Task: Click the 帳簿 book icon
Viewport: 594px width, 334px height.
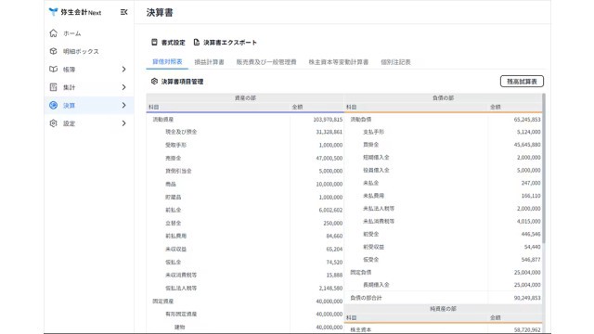Action: (x=54, y=70)
